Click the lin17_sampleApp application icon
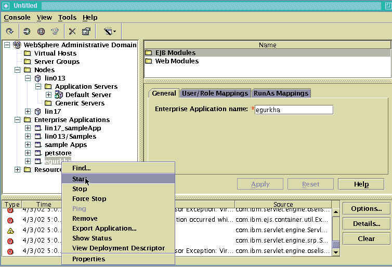Image resolution: width=392 pixels, height=267 pixels. (x=38, y=128)
